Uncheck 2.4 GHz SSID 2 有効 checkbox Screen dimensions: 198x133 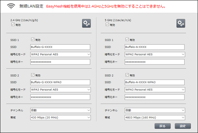pos(33,75)
